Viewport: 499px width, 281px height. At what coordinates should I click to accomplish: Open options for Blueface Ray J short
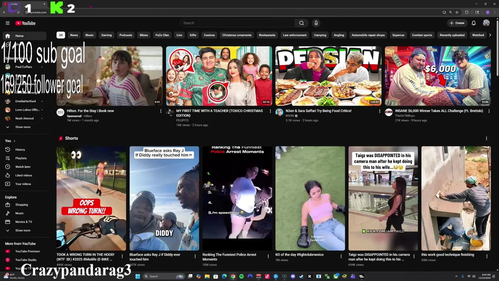click(x=195, y=256)
